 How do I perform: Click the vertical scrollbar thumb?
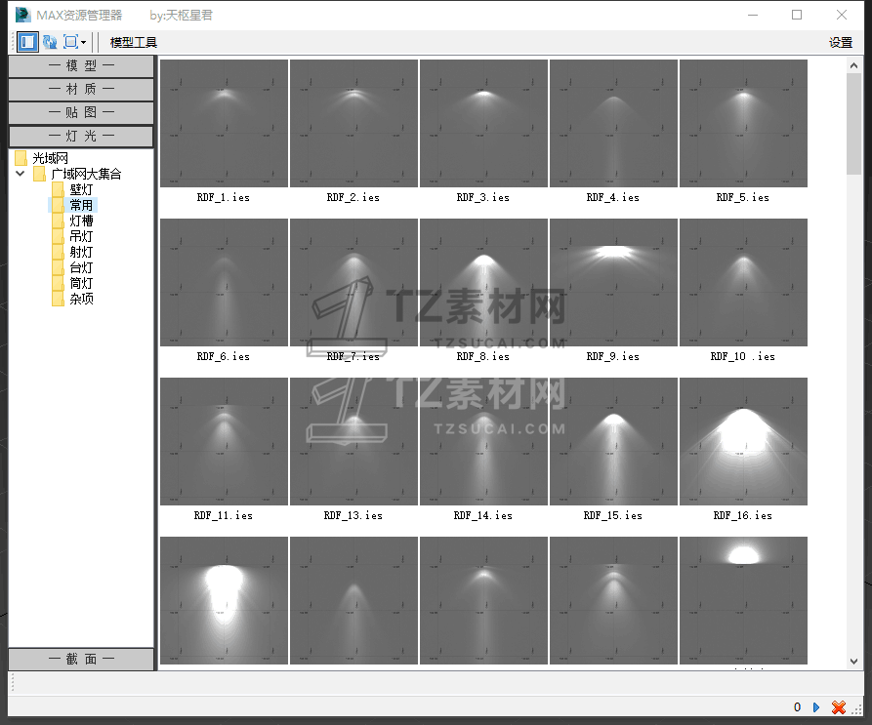pos(854,124)
